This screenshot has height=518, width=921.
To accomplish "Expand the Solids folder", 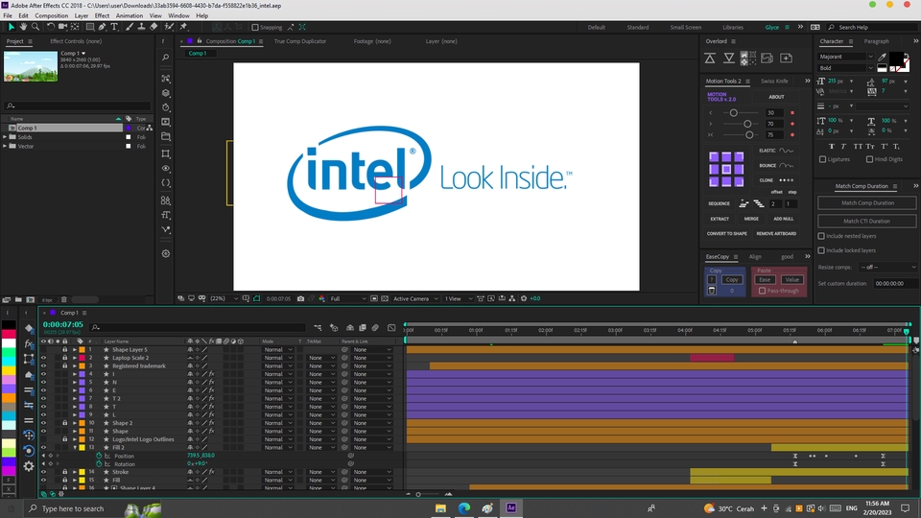I will click(5, 137).
